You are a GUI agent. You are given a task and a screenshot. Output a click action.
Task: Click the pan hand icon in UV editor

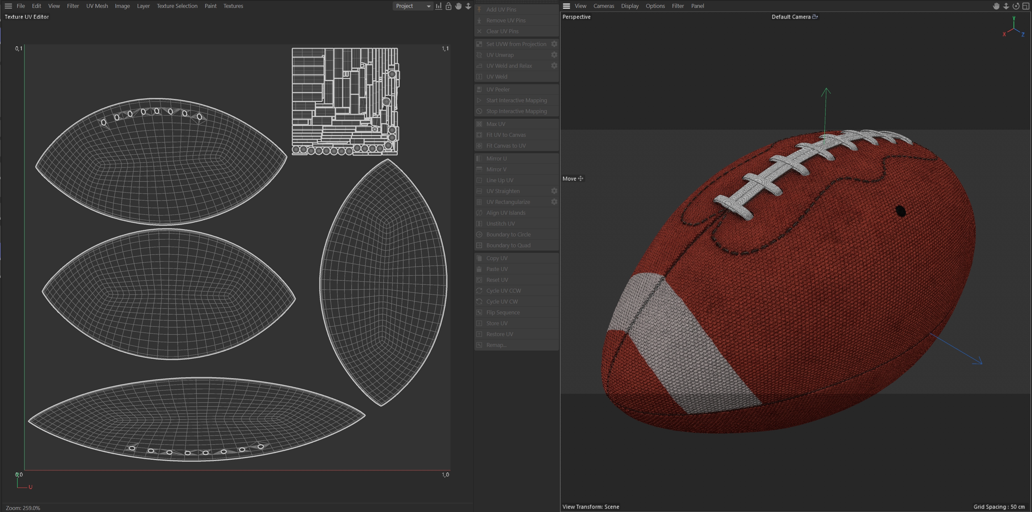pos(458,6)
